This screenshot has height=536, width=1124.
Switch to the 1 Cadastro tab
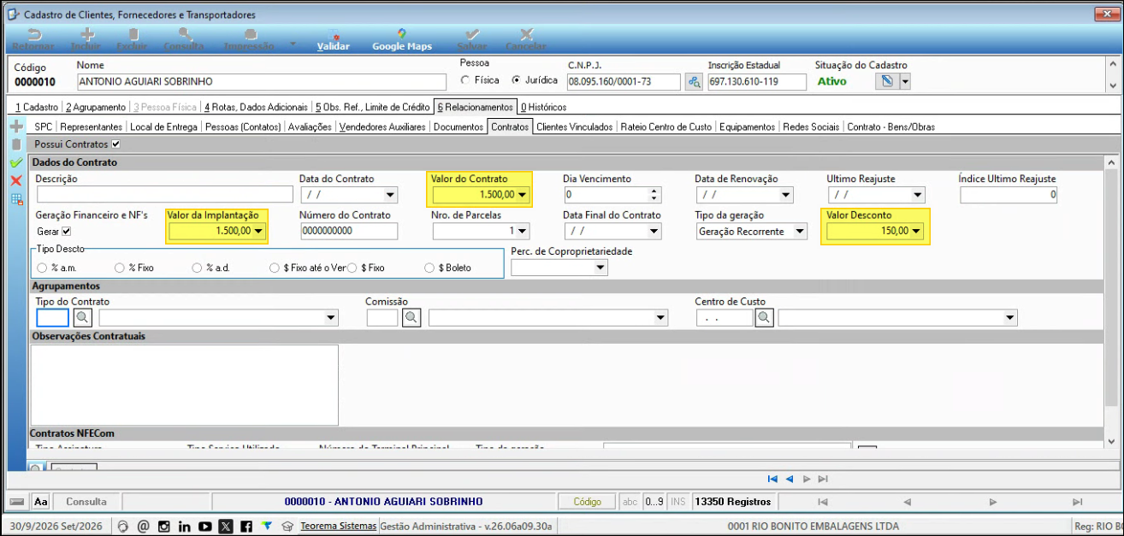click(x=37, y=107)
